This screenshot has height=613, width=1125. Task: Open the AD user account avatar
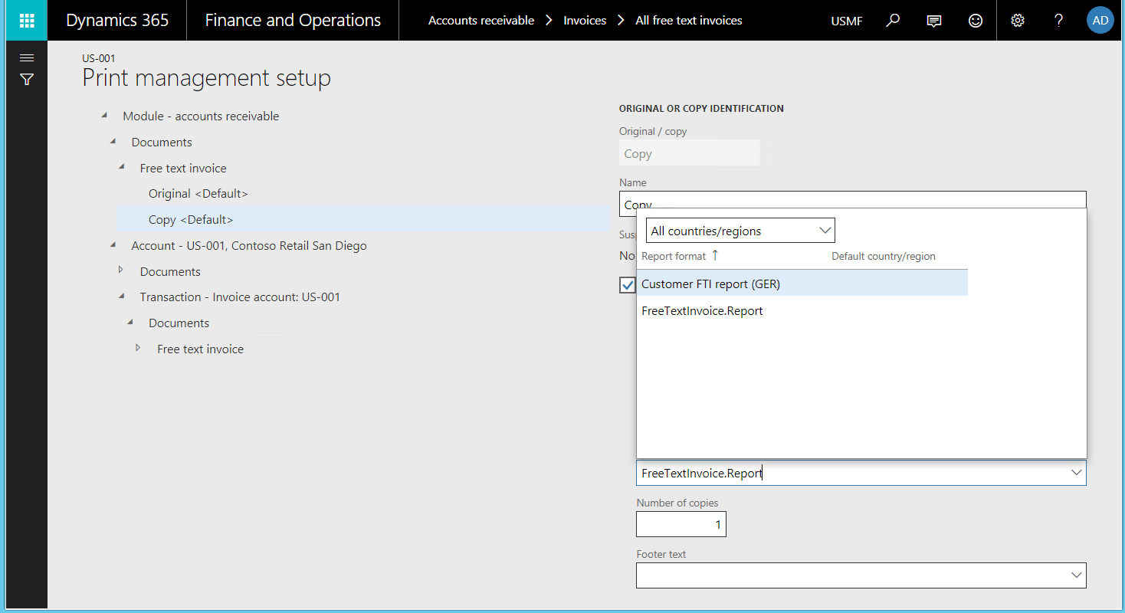(1100, 20)
